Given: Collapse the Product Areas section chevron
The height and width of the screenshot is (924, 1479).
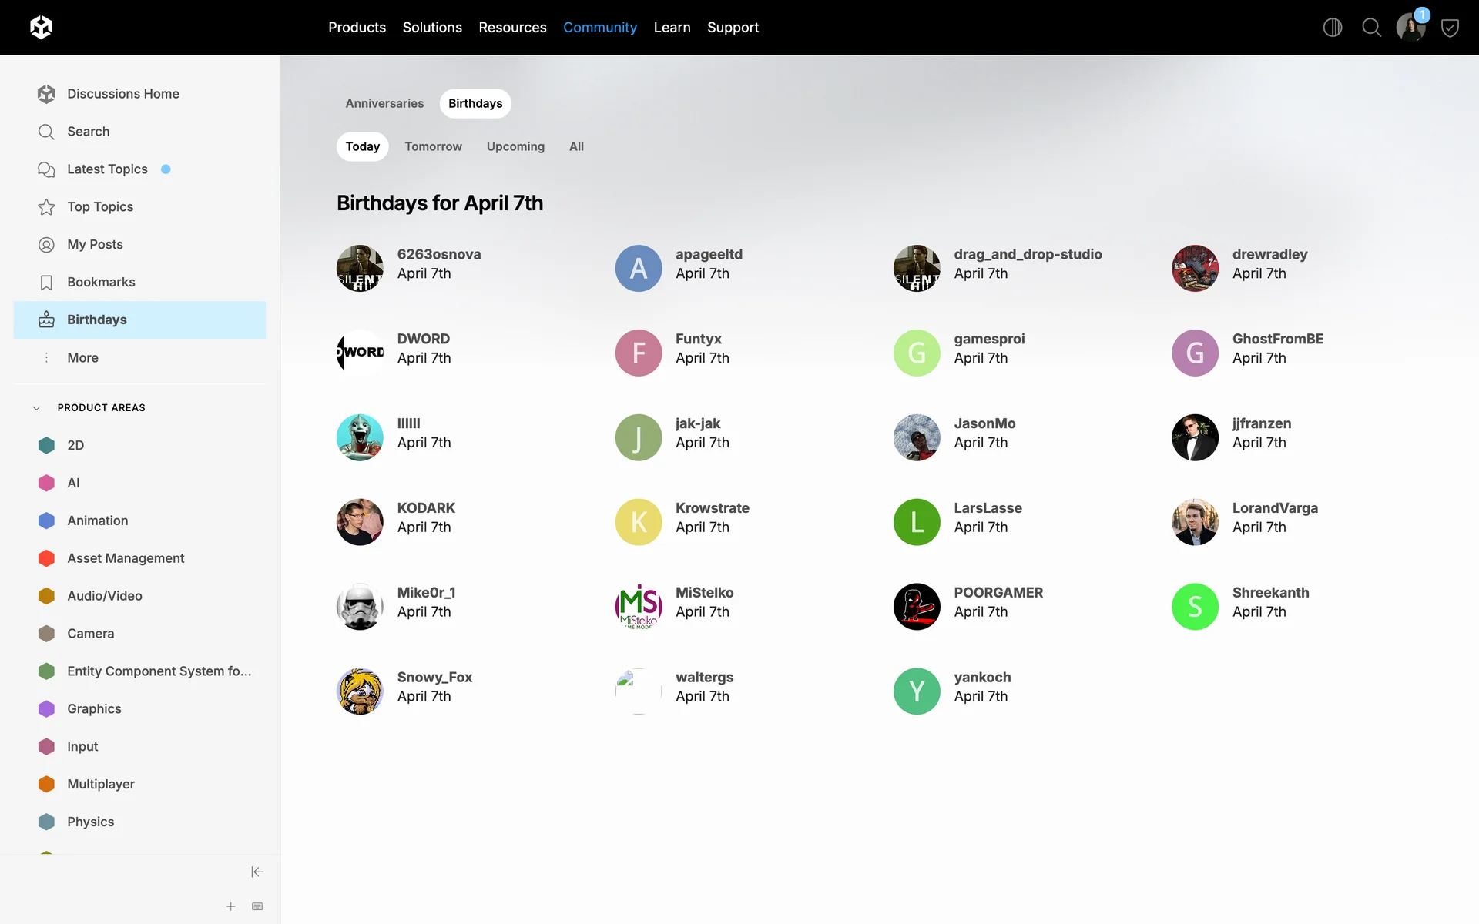Looking at the screenshot, I should [x=36, y=407].
